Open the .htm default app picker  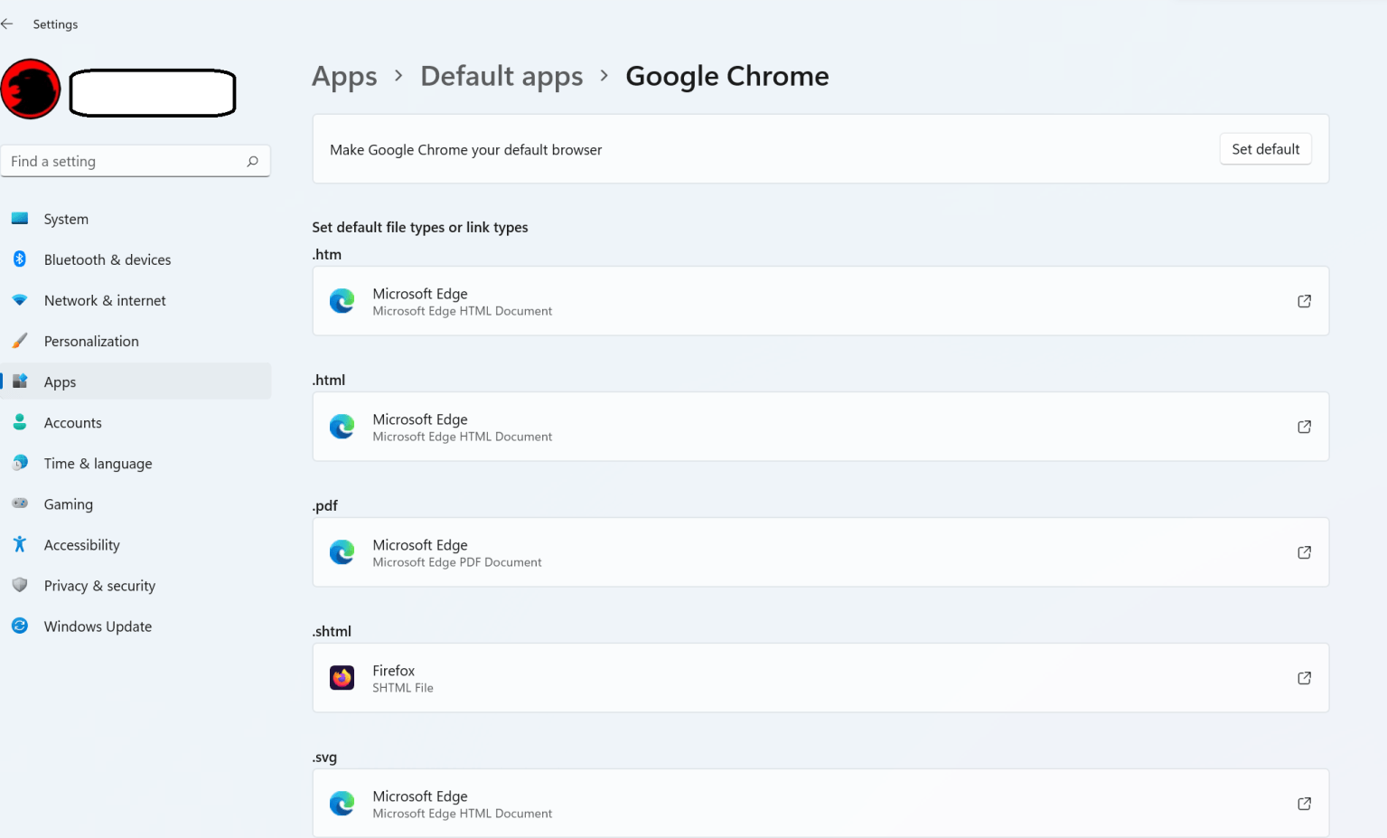click(820, 301)
